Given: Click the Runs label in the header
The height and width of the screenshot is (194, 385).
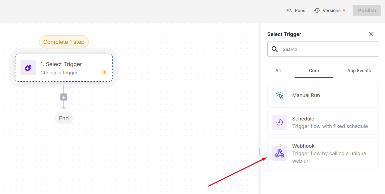Looking at the screenshot, I should (300, 10).
